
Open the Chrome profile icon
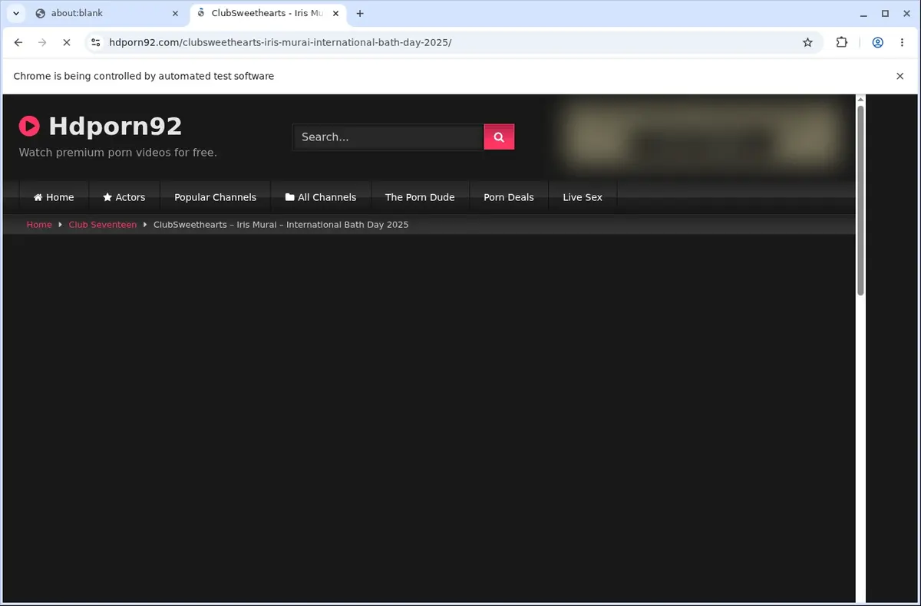click(877, 43)
